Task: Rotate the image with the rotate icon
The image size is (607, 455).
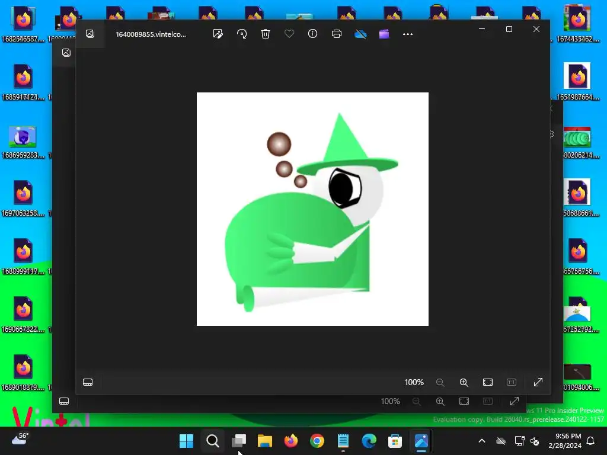Action: pyautogui.click(x=242, y=34)
